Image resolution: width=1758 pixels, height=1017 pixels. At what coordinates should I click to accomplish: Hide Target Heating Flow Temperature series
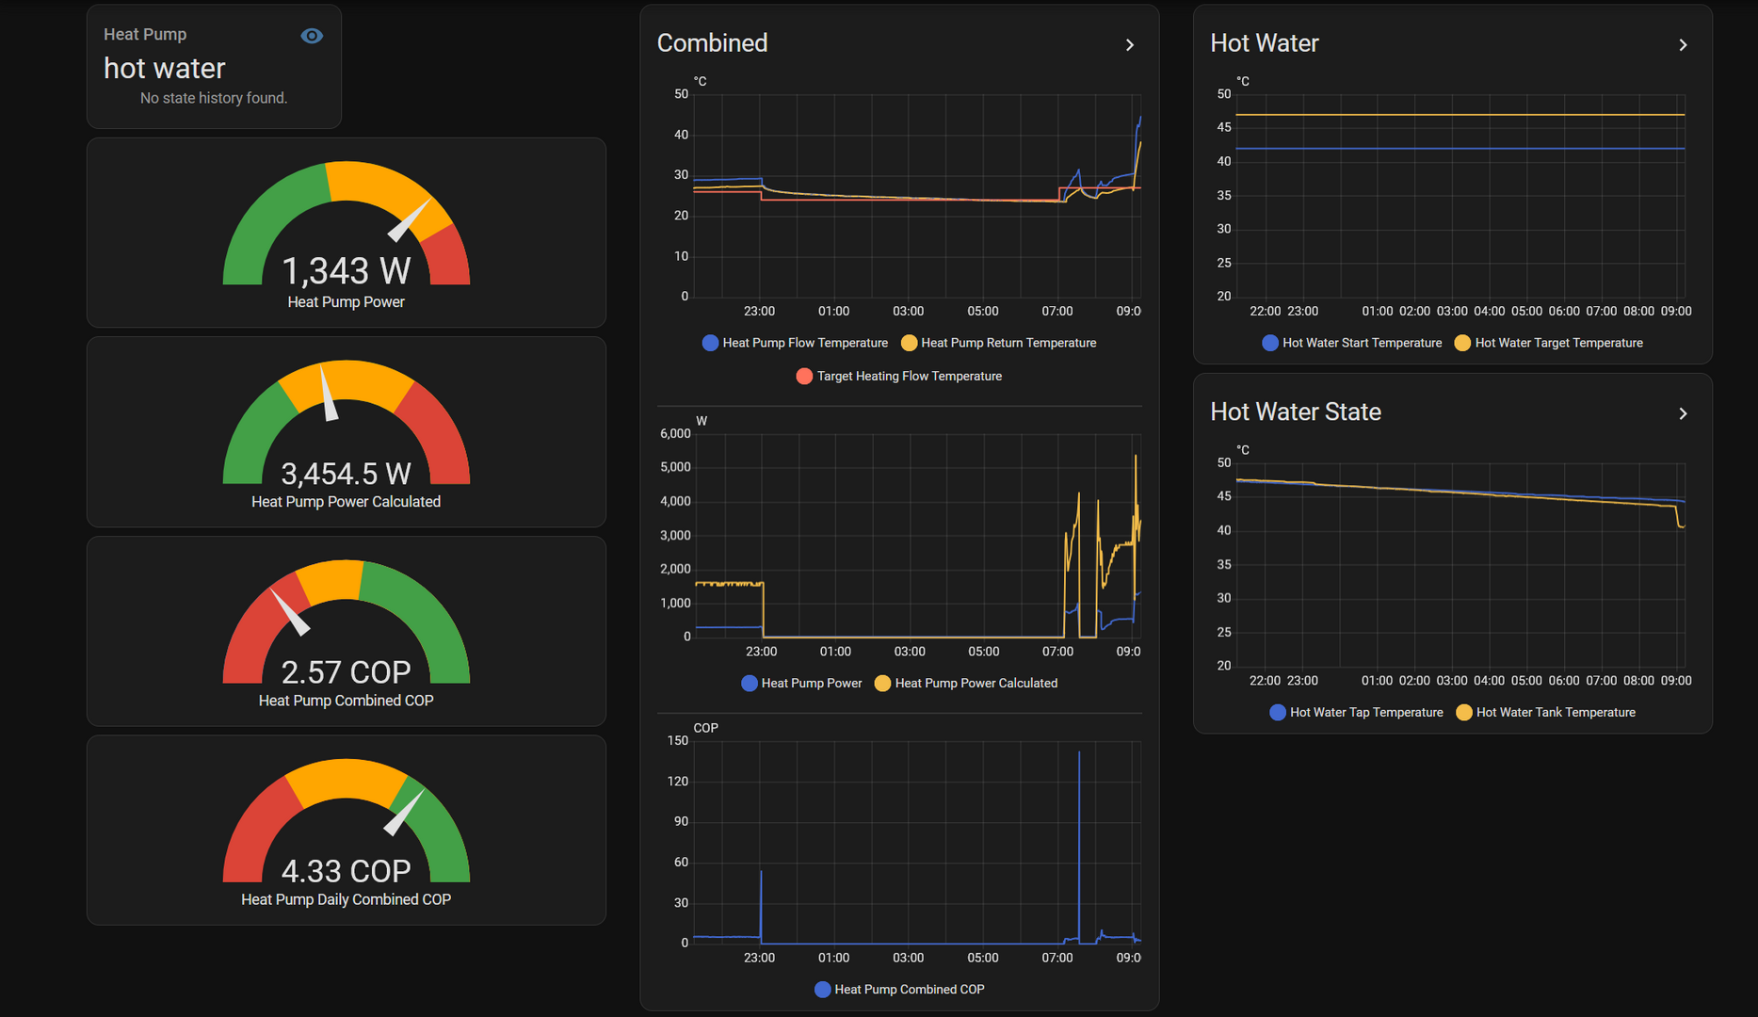(x=898, y=376)
